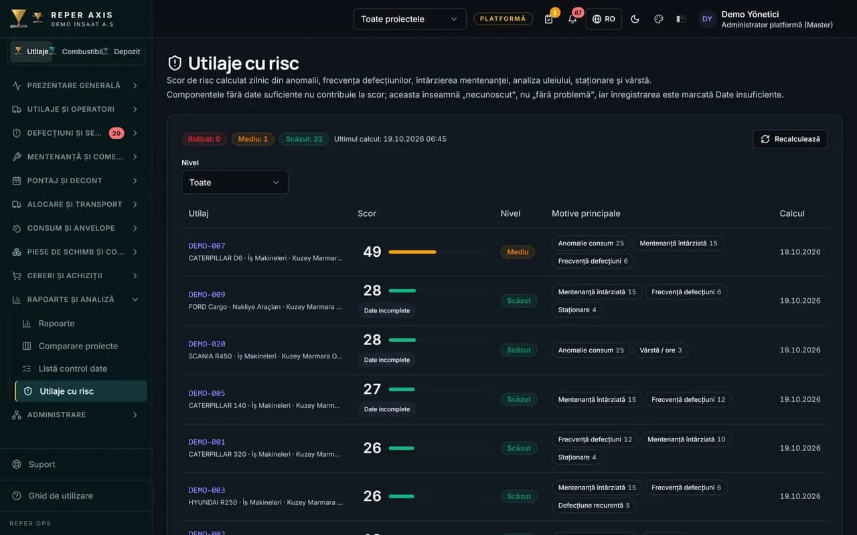Click the DY user avatar
The width and height of the screenshot is (857, 535).
tap(707, 19)
